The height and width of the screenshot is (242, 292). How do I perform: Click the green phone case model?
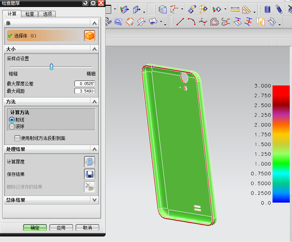point(179,145)
